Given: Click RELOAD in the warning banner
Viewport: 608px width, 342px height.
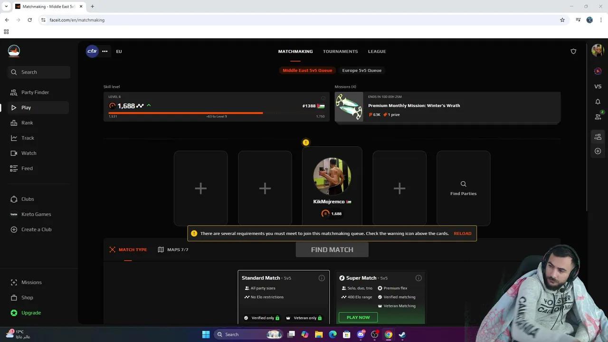Looking at the screenshot, I should point(463,234).
